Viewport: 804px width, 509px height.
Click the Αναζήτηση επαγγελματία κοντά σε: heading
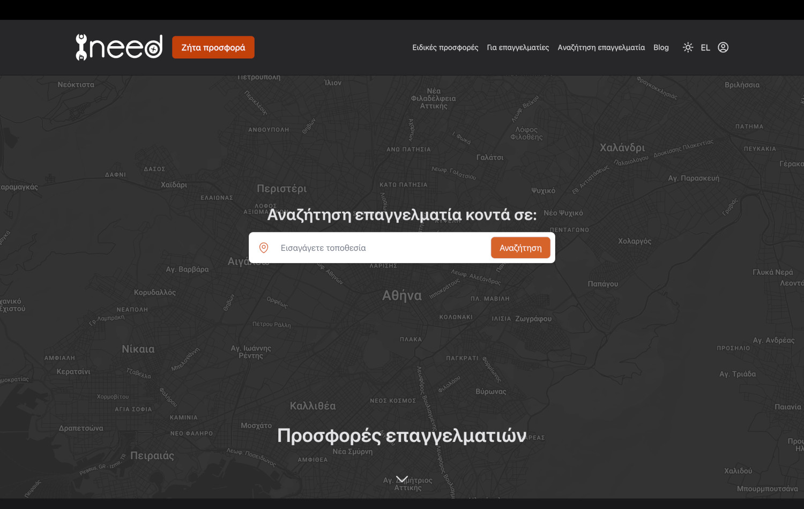(402, 214)
